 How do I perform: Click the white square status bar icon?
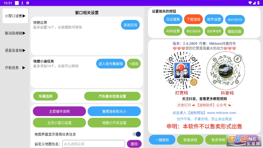pyautogui.click(x=17, y=3)
